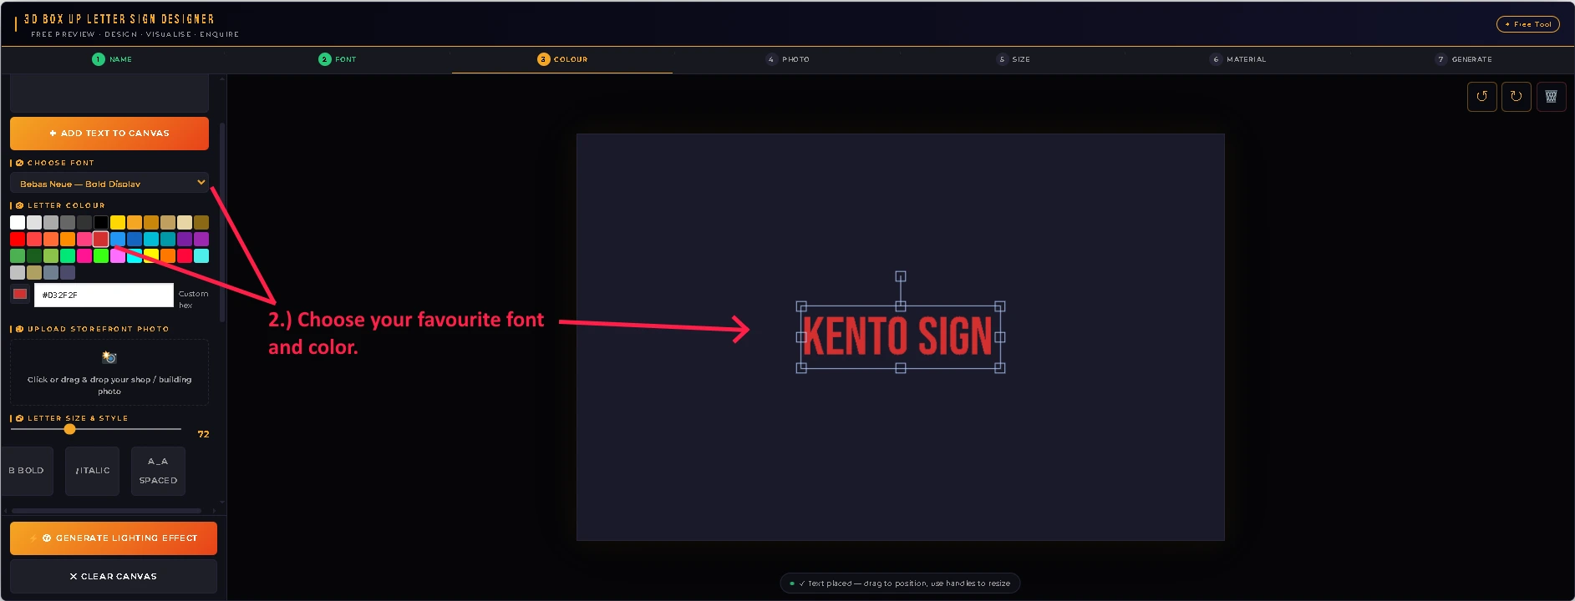
Task: Click the letter size value 72
Action: pos(203,434)
